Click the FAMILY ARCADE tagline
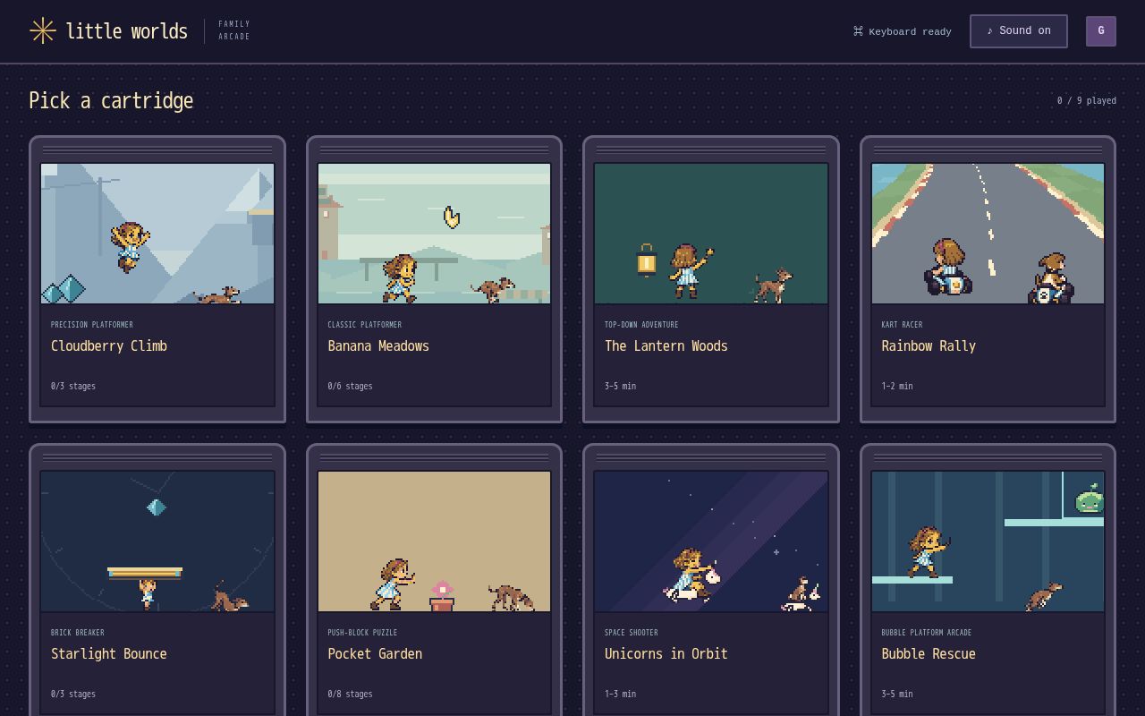Image resolution: width=1145 pixels, height=716 pixels. tap(234, 30)
